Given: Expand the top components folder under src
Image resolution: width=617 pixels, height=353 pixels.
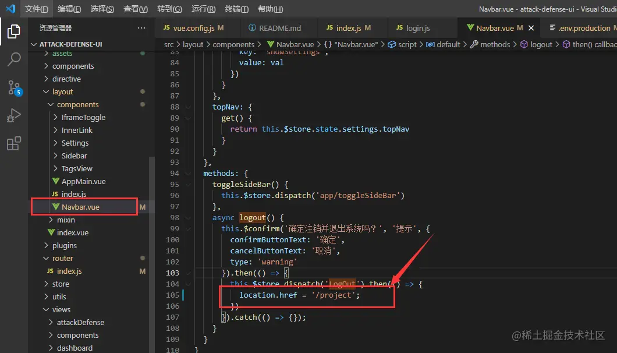Looking at the screenshot, I should pos(73,66).
